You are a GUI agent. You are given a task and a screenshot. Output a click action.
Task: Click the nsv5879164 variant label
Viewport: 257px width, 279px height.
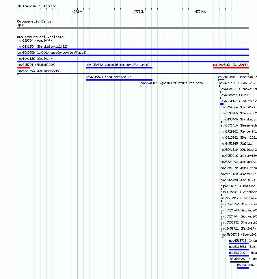pyautogui.click(x=243, y=253)
